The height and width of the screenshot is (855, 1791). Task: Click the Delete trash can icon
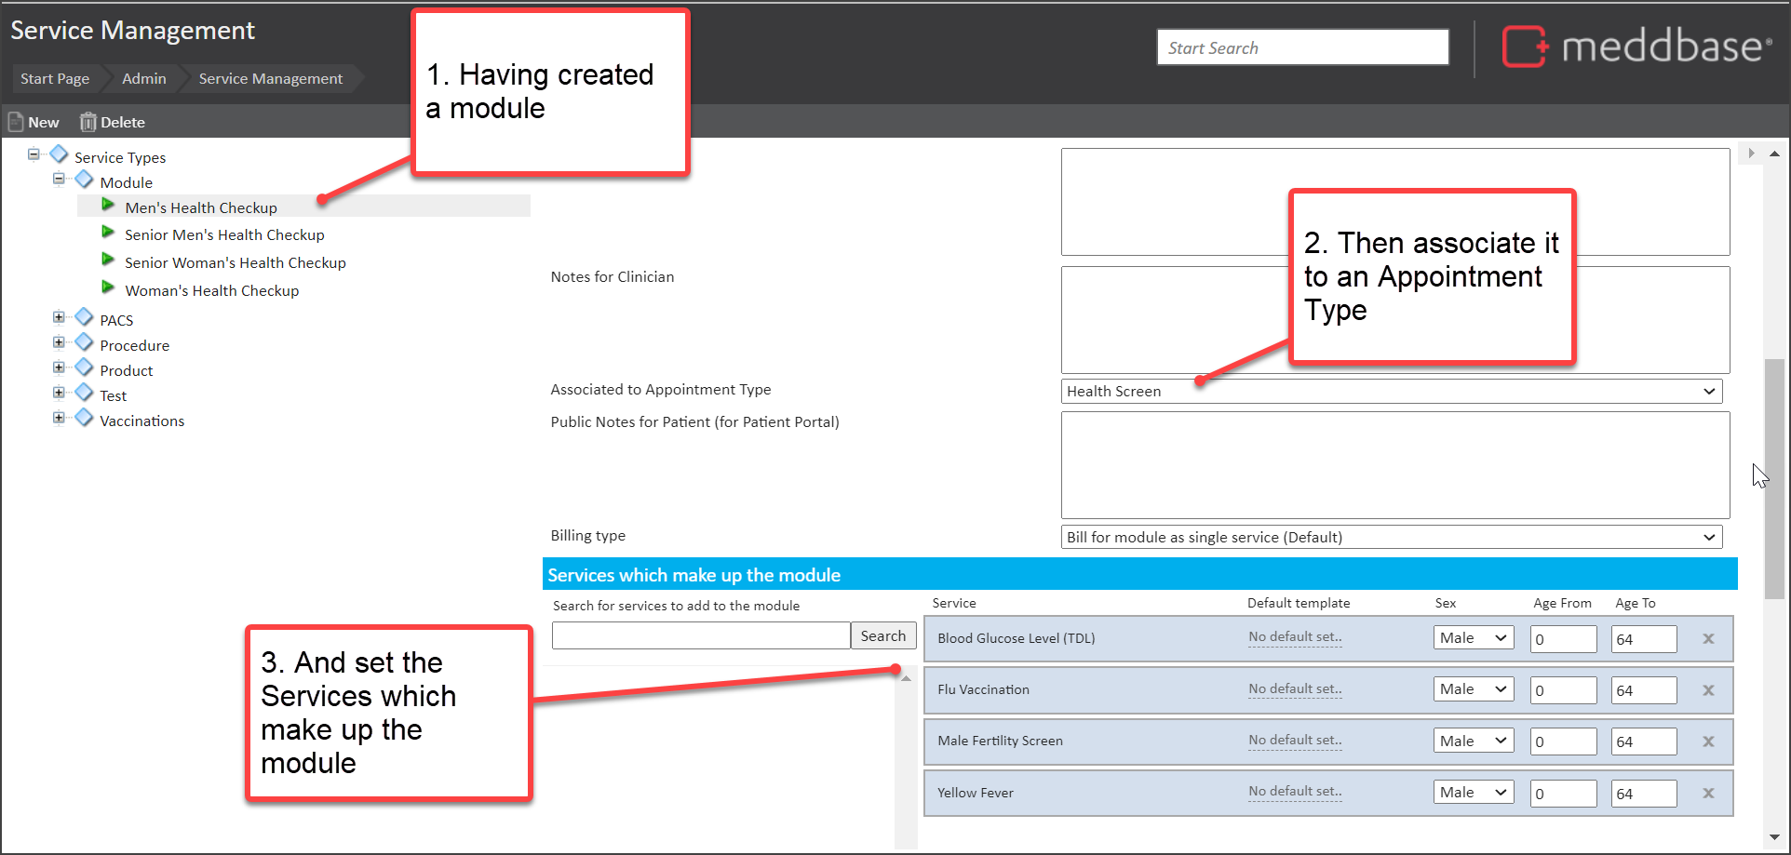[x=88, y=122]
